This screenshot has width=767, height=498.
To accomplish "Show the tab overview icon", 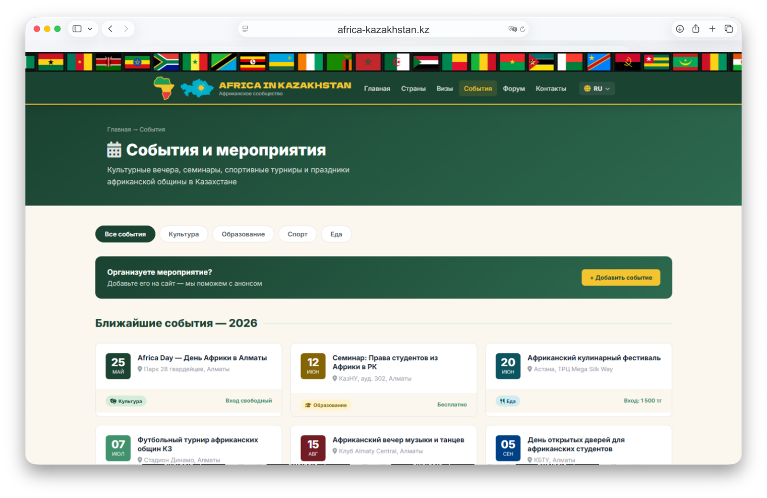I will [x=729, y=29].
